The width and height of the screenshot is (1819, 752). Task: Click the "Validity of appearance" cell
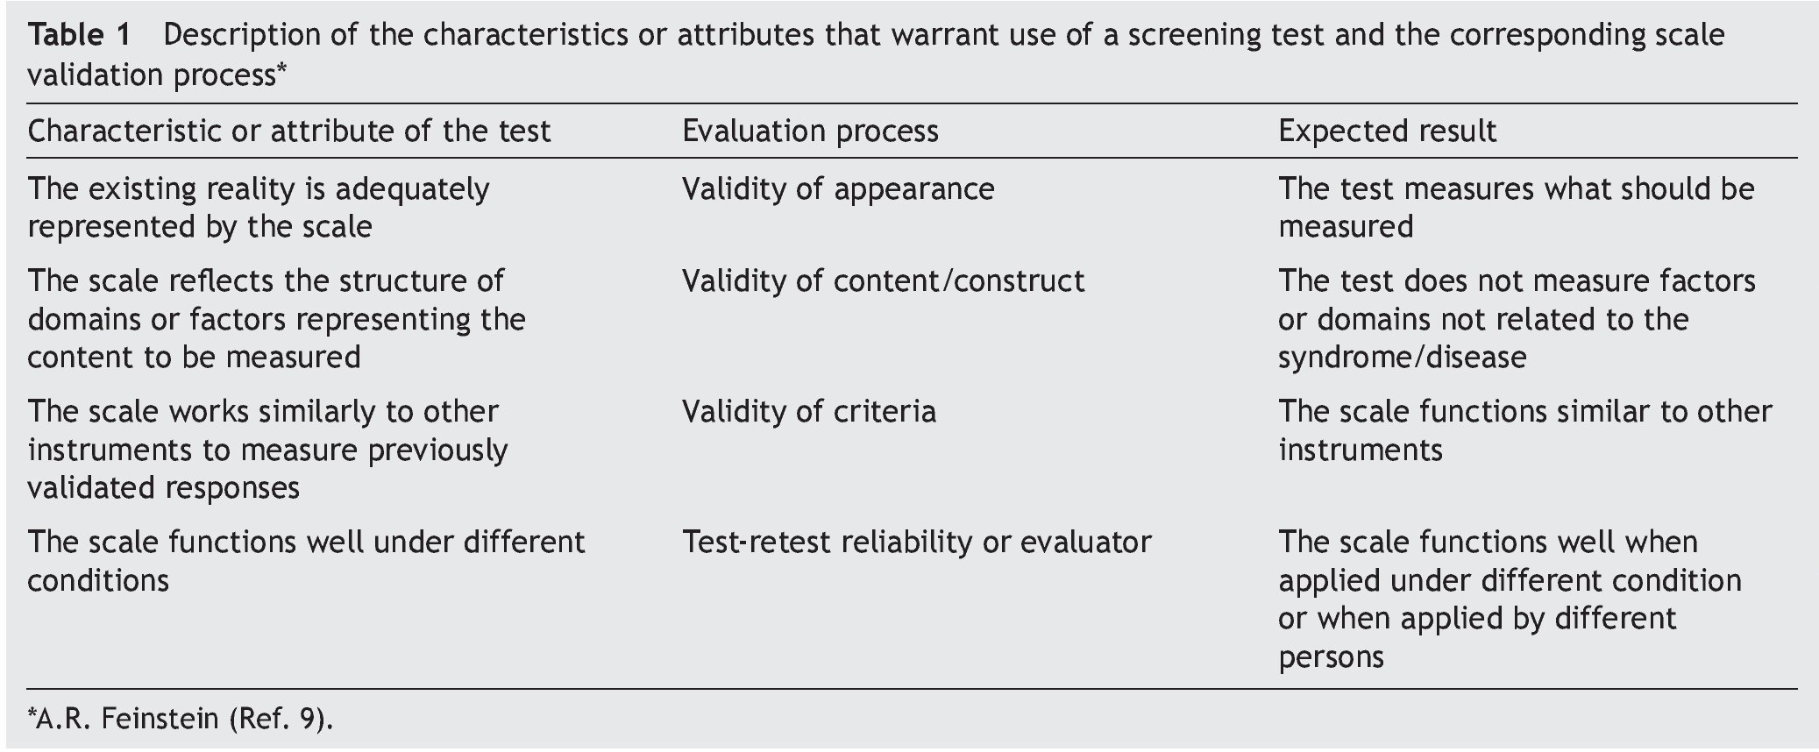coord(838,189)
